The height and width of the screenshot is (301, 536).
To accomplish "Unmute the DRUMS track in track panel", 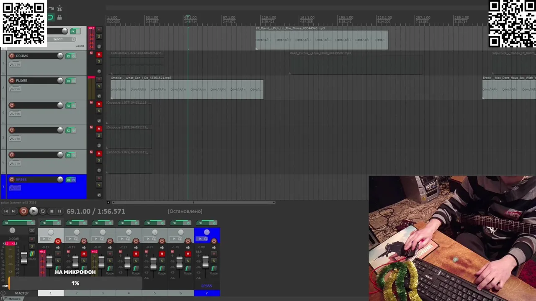I will [99, 55].
